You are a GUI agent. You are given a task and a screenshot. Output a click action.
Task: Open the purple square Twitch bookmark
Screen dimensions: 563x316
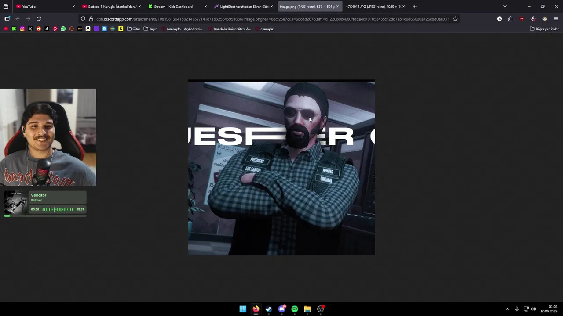tap(96, 29)
